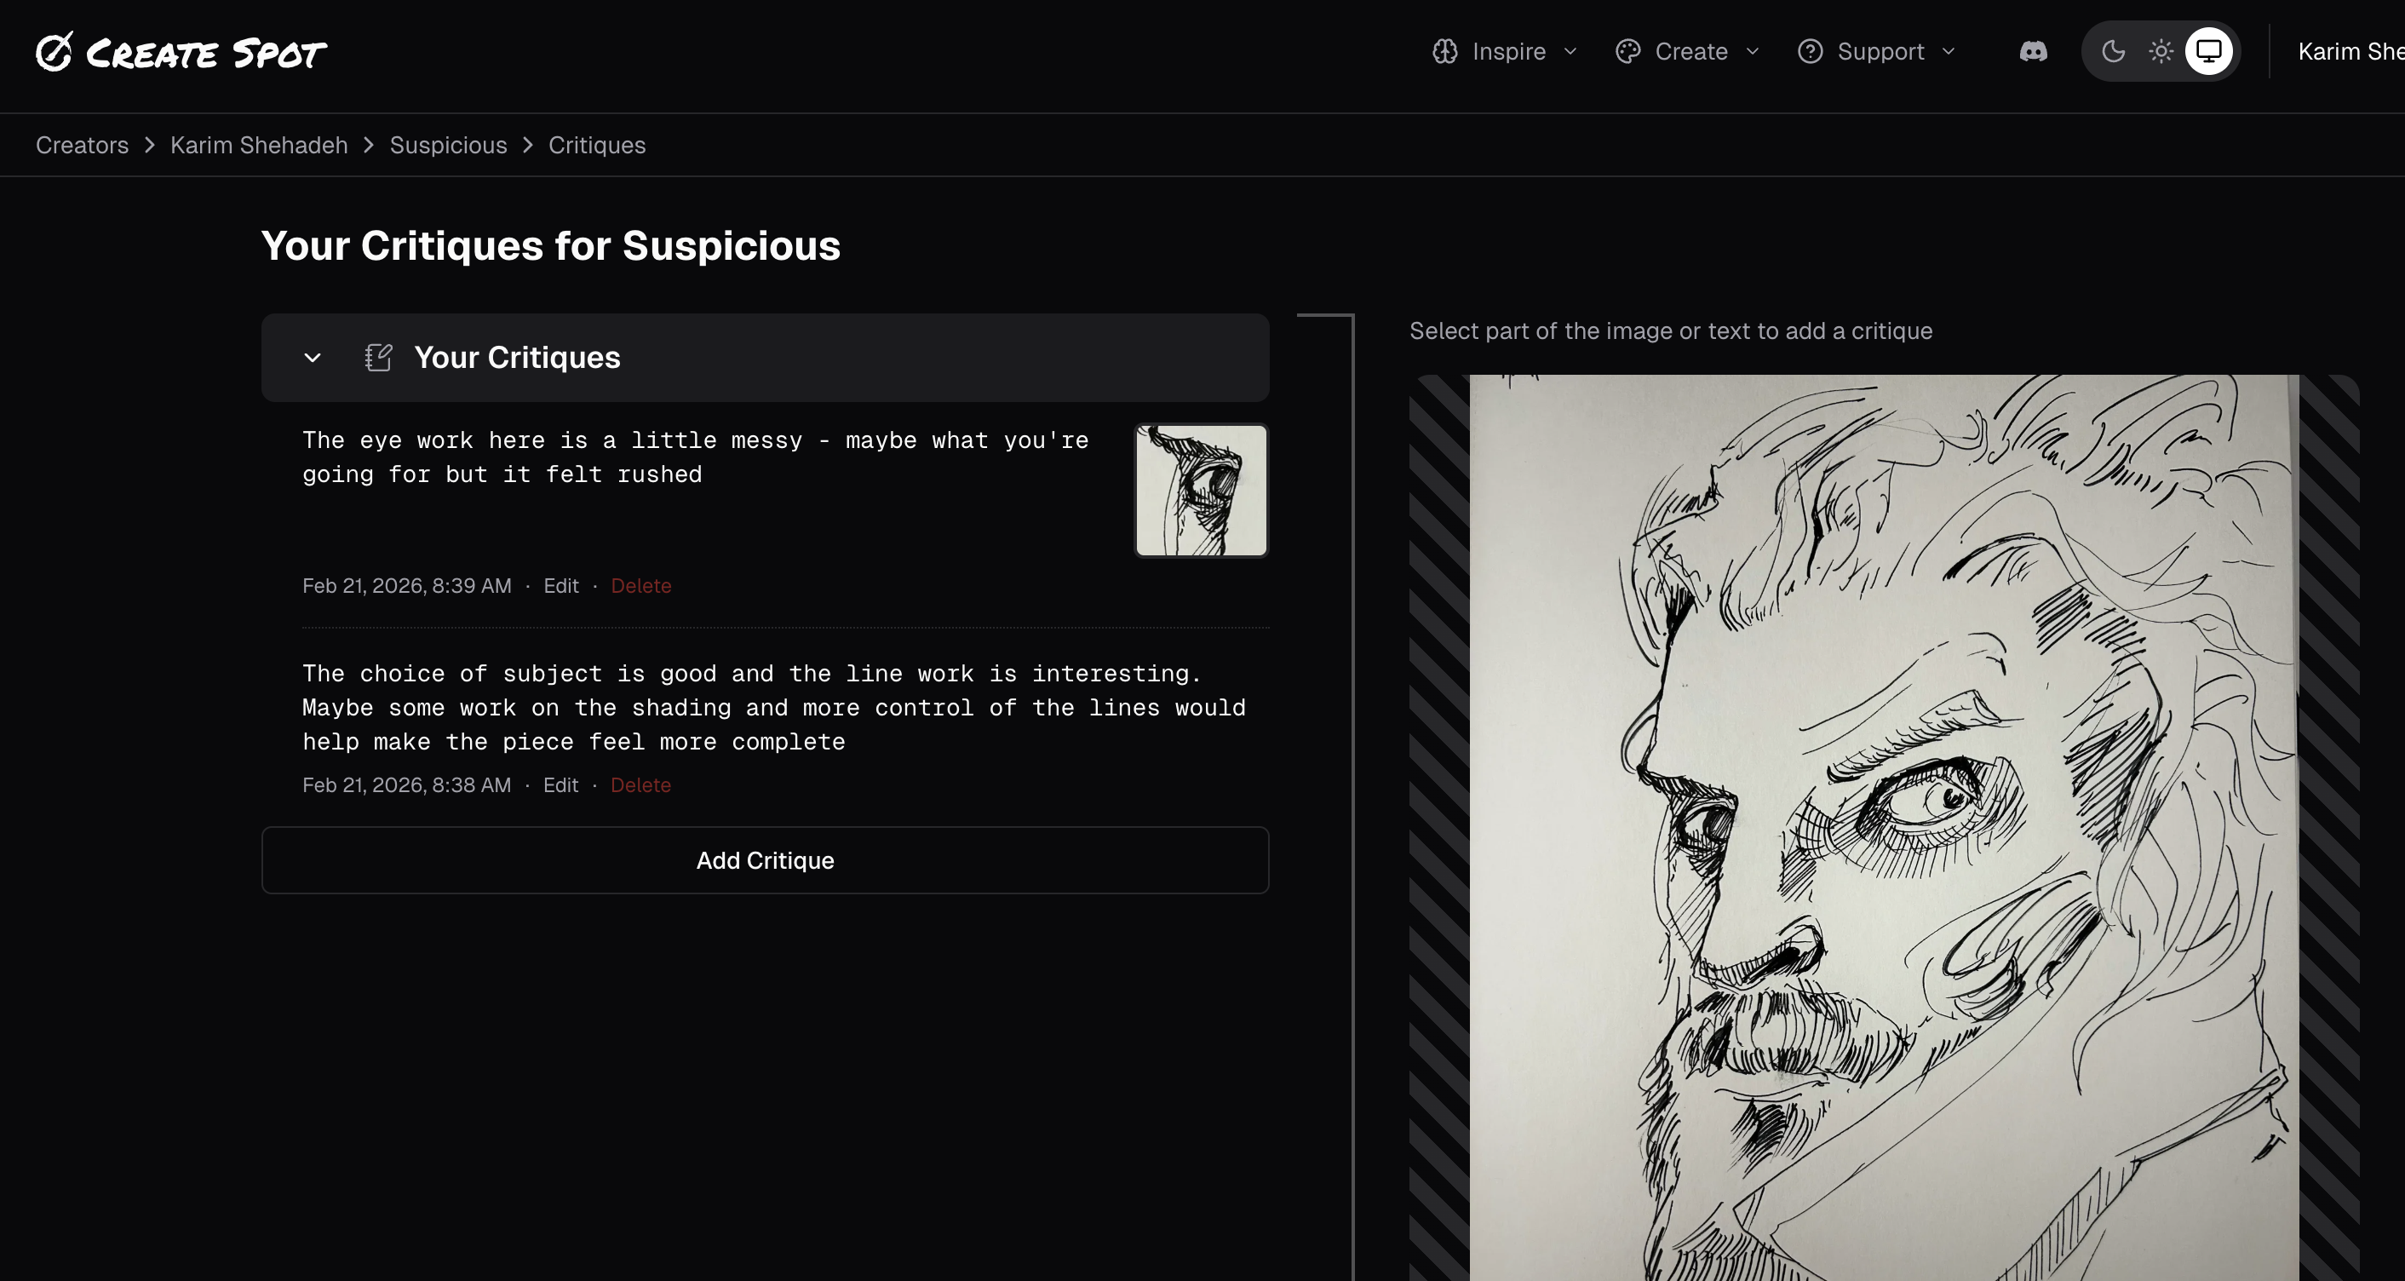2405x1281 pixels.
Task: Select the system theme monitor toggle
Action: click(2209, 51)
